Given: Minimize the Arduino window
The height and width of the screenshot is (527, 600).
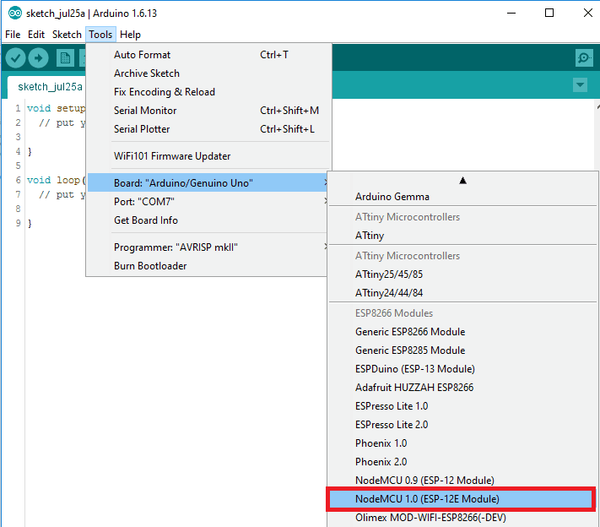Looking at the screenshot, I should coord(511,13).
